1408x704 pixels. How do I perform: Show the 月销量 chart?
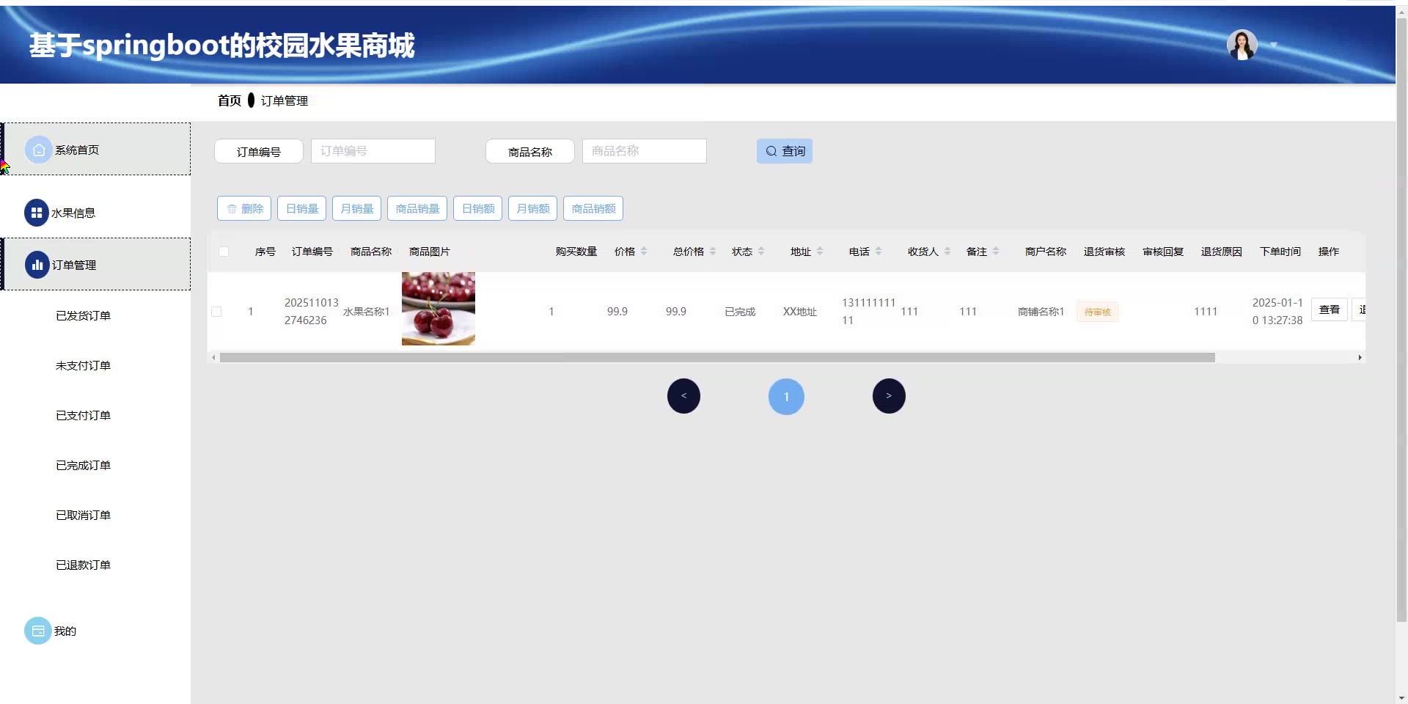tap(356, 208)
